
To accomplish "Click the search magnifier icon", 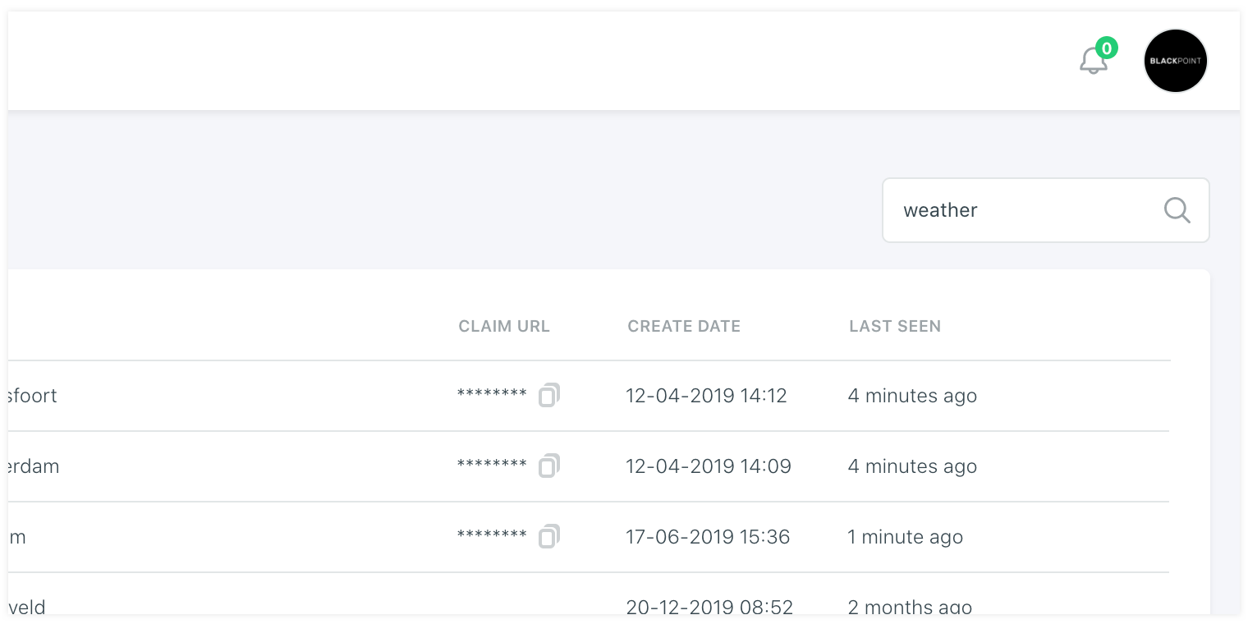I will click(x=1177, y=210).
